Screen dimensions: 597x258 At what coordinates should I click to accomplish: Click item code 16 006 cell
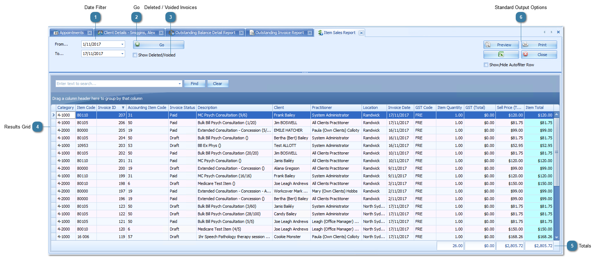(86, 237)
